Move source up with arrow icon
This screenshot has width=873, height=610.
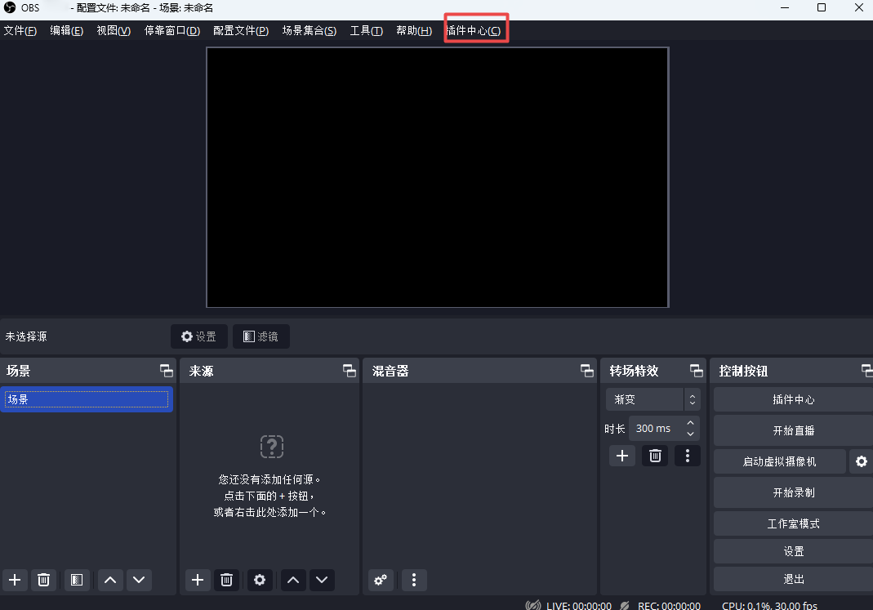coord(293,580)
